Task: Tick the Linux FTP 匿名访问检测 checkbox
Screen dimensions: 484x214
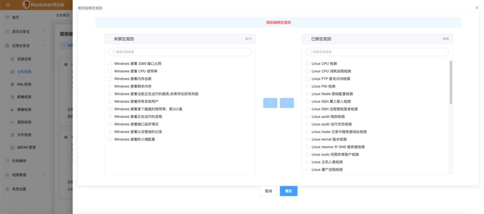Action: pyautogui.click(x=307, y=79)
